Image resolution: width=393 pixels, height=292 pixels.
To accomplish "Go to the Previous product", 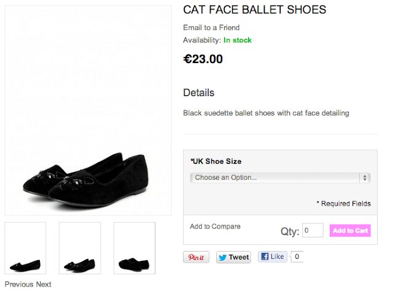I will (19, 284).
